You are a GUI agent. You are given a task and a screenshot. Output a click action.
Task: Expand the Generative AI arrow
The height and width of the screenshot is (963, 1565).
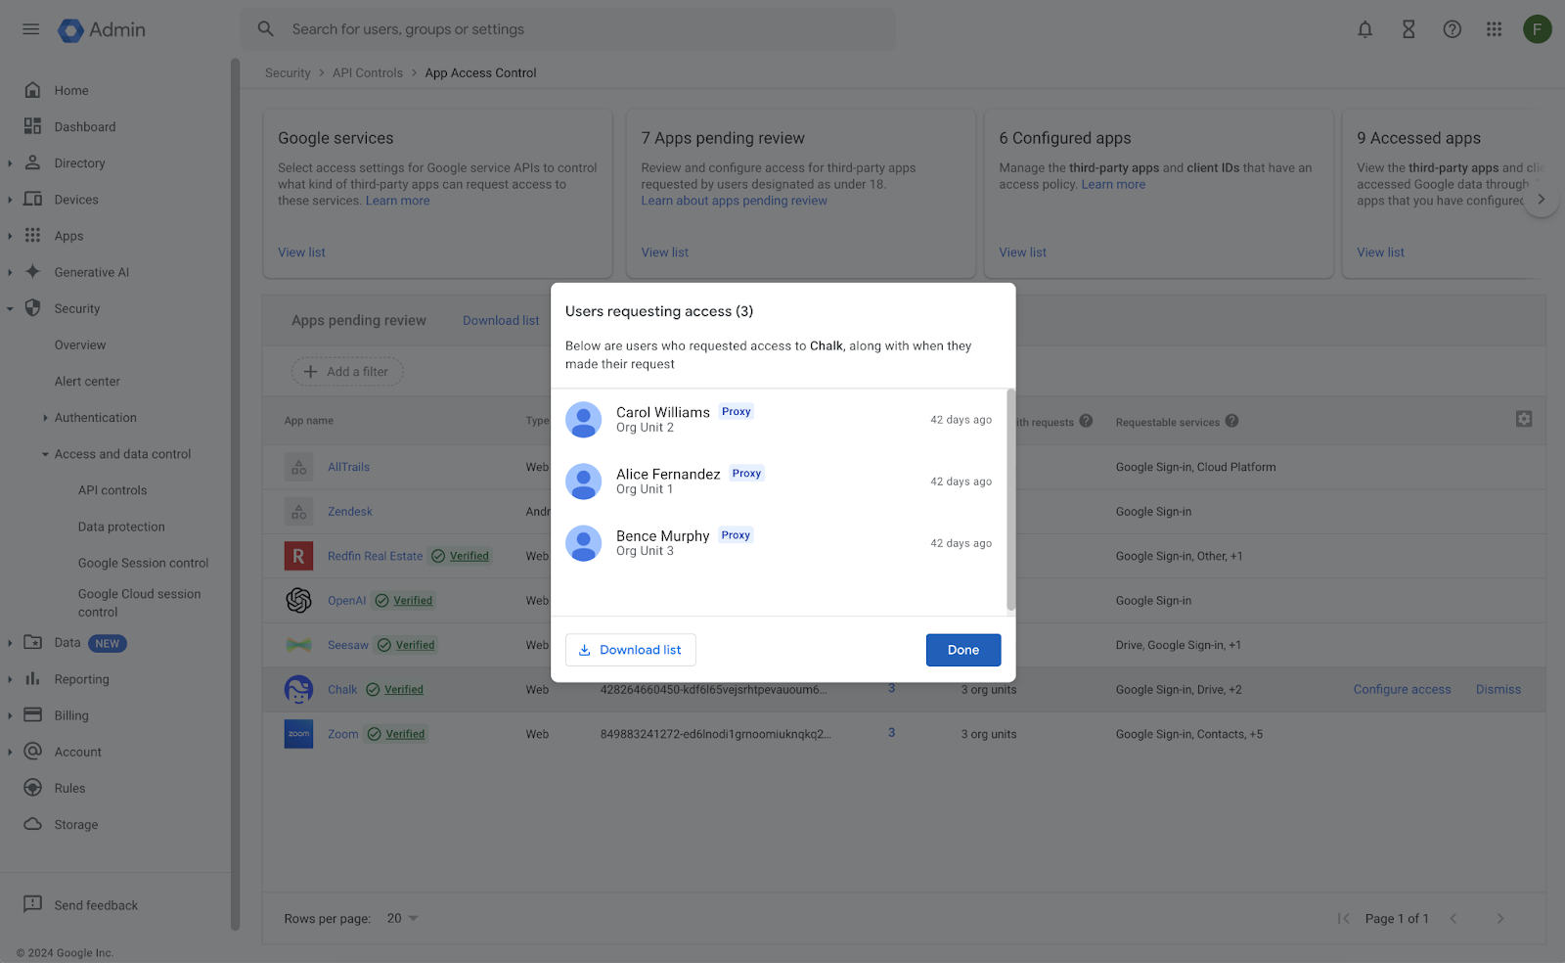(10, 272)
